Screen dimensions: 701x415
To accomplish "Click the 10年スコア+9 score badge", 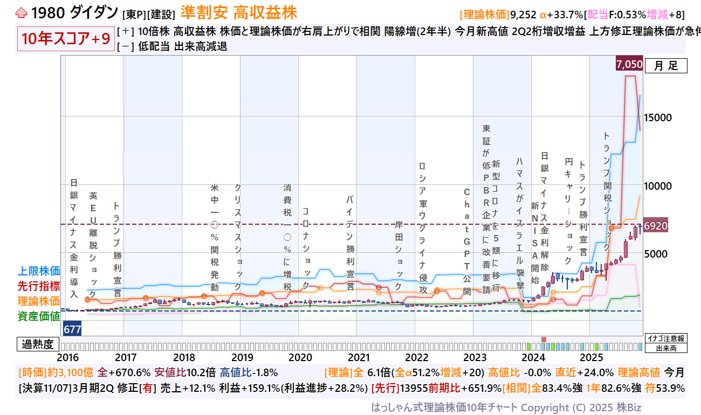I will (66, 39).
